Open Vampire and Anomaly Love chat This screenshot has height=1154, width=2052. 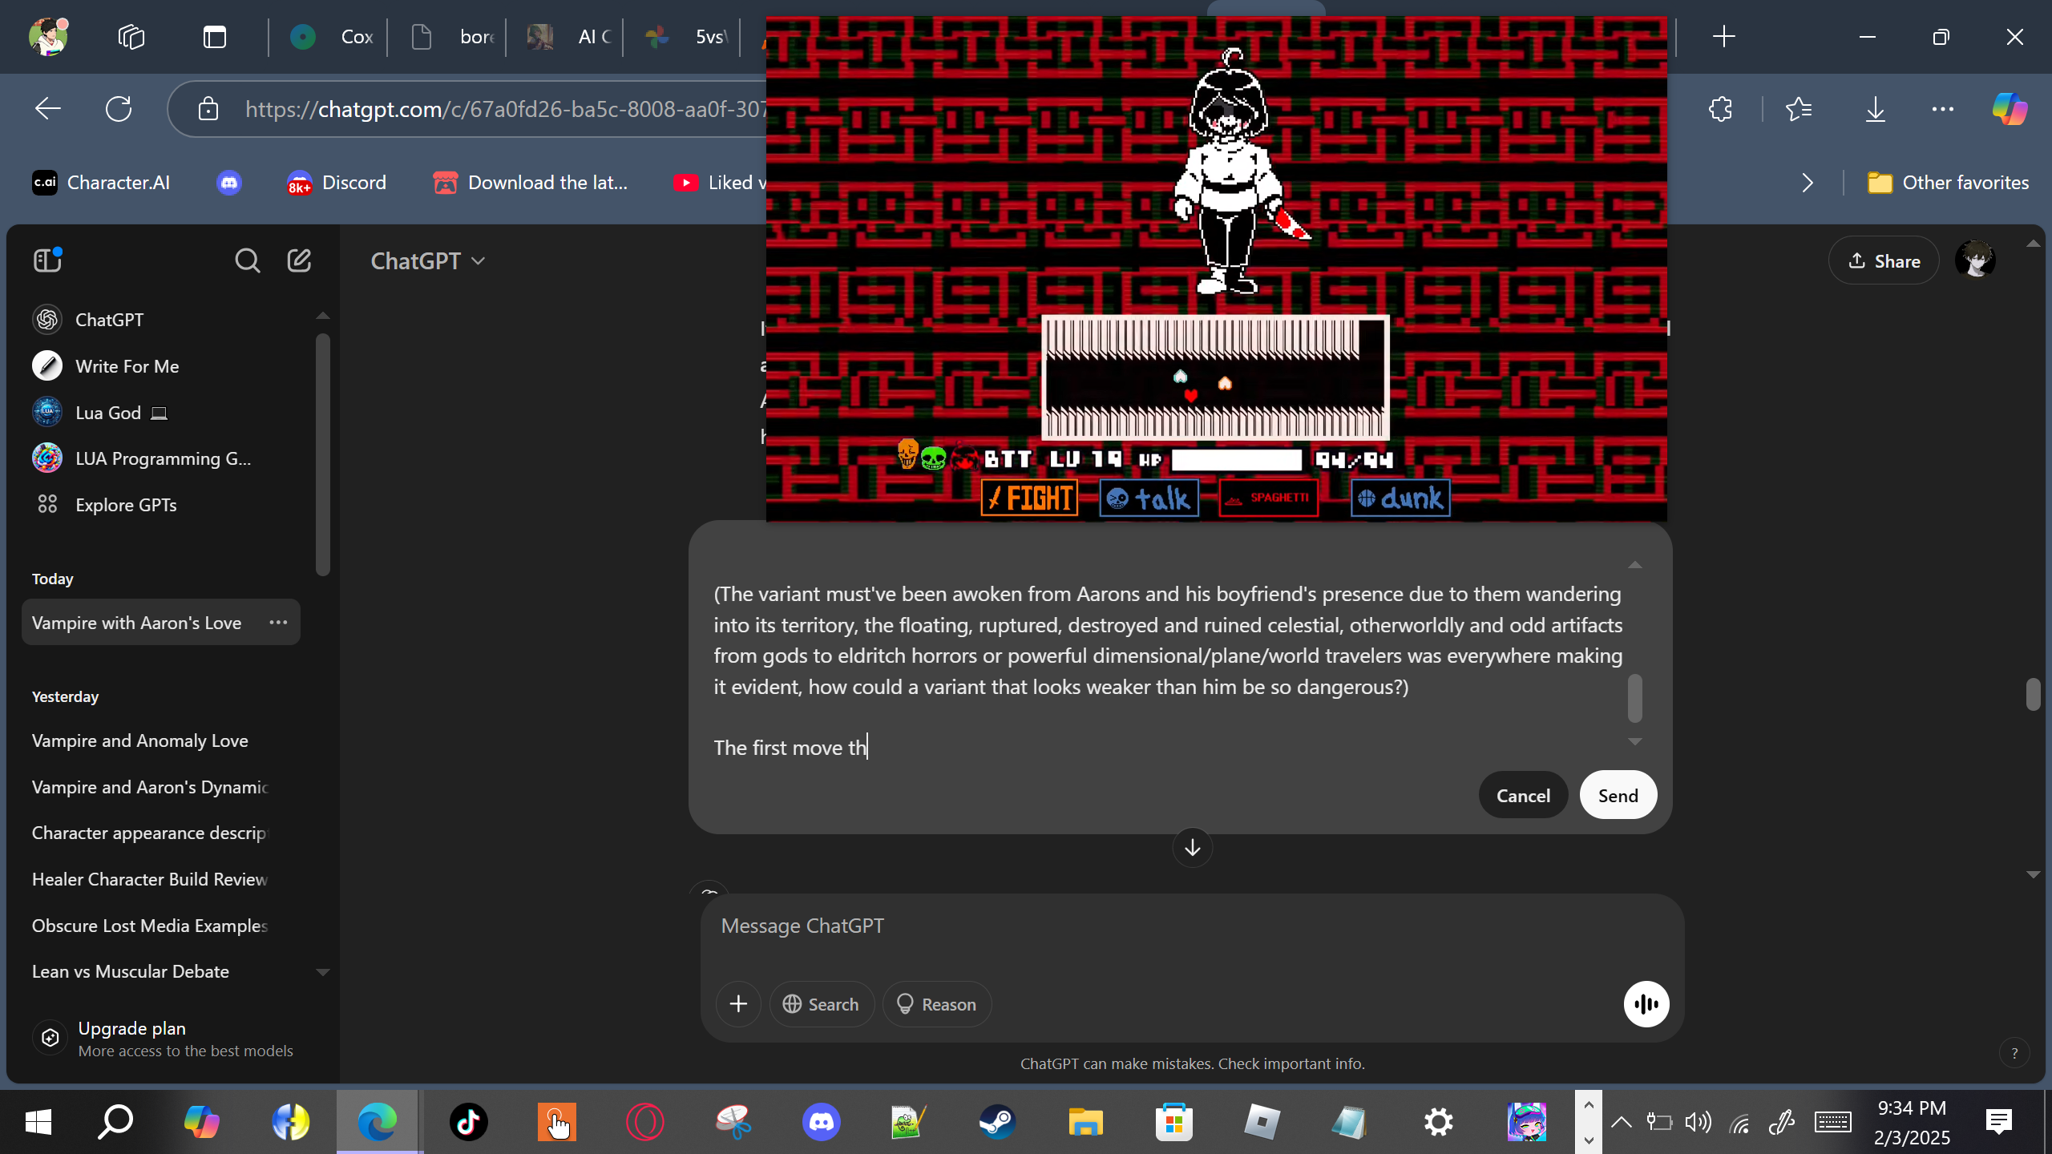160,740
